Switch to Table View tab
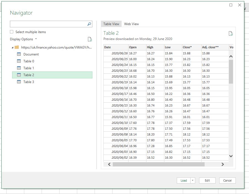Image resolution: width=249 pixels, height=194 pixels. 111,24
